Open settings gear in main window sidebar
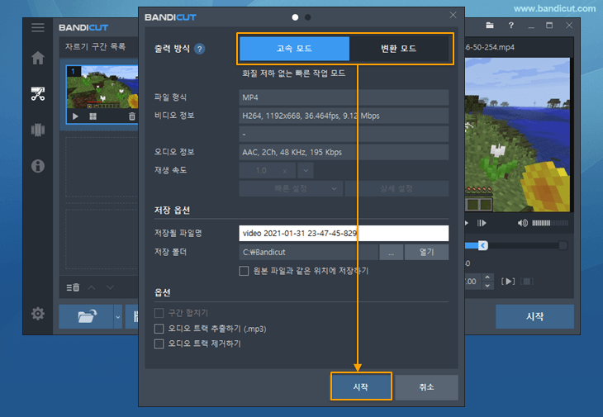 point(38,314)
